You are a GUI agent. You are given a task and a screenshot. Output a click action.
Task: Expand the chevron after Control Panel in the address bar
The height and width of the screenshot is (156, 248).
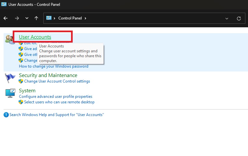[x=85, y=18]
